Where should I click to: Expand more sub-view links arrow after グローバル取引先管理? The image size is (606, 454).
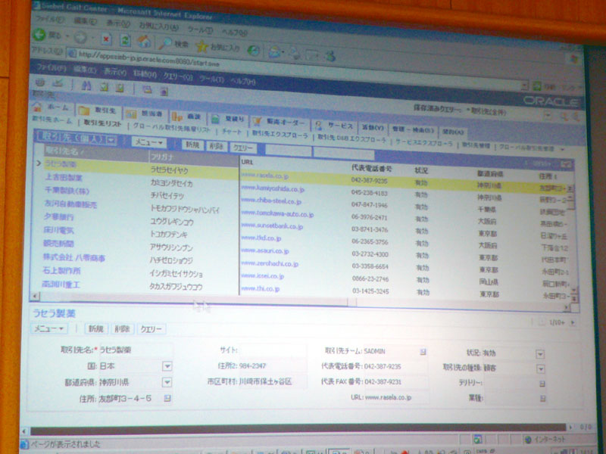(562, 149)
